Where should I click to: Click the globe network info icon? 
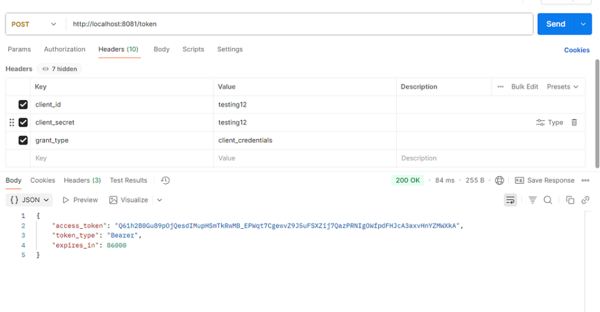[500, 181]
